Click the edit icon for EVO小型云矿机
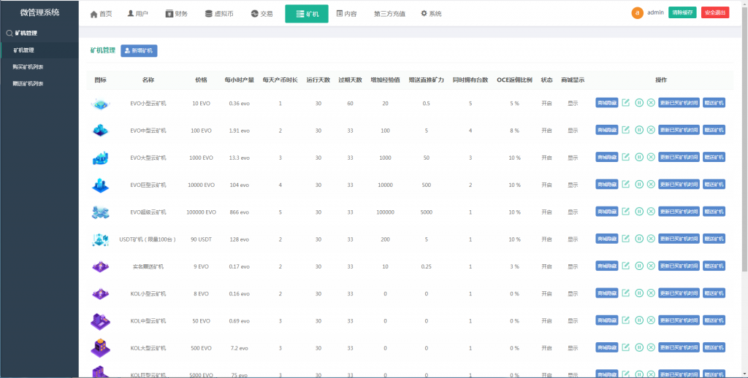Screen dimensions: 748x378 point(625,103)
